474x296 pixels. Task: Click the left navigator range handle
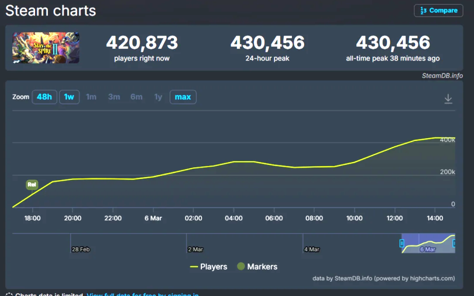click(402, 244)
